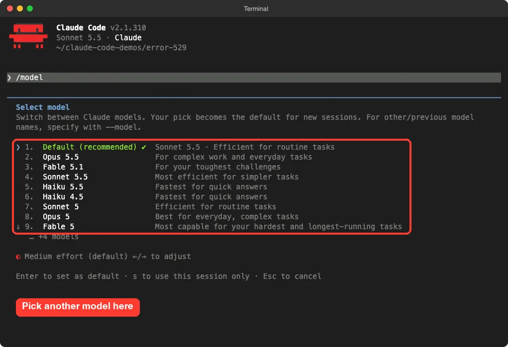Image resolution: width=508 pixels, height=347 pixels.
Task: Click the 'Sonnet 5.5 · Claude' header line
Action: 99,38
